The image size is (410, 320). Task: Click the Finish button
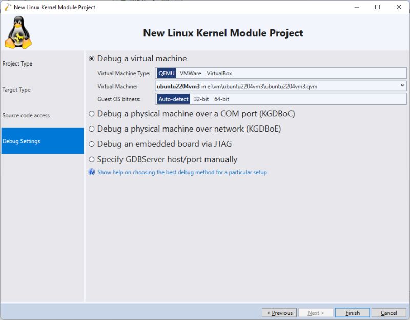[x=352, y=313]
